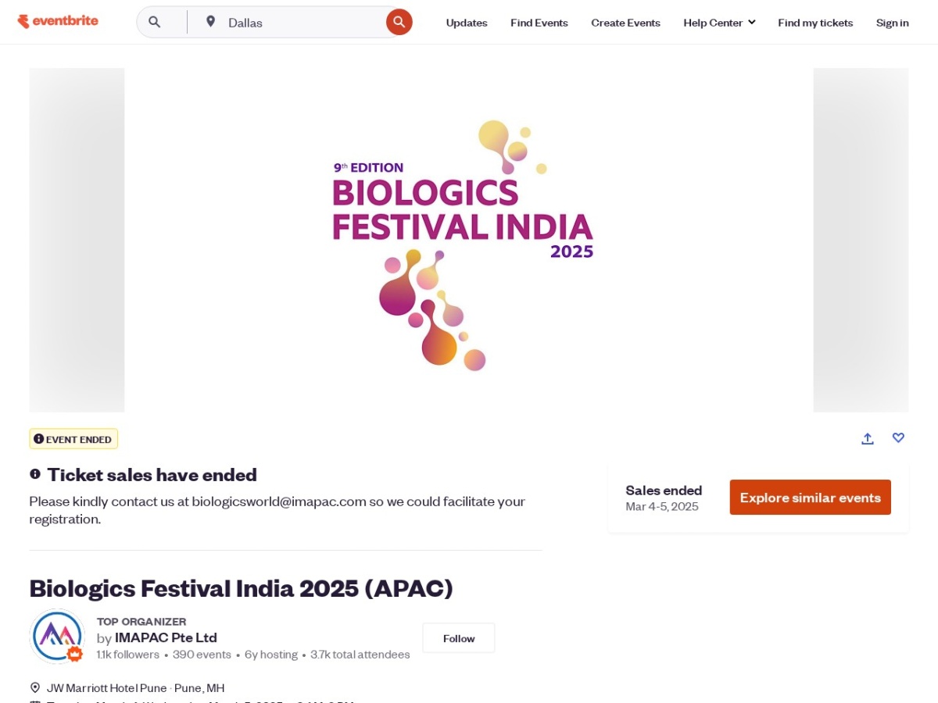Image resolution: width=938 pixels, height=703 pixels.
Task: Click the Biologics Festival India banner image
Action: (468, 240)
